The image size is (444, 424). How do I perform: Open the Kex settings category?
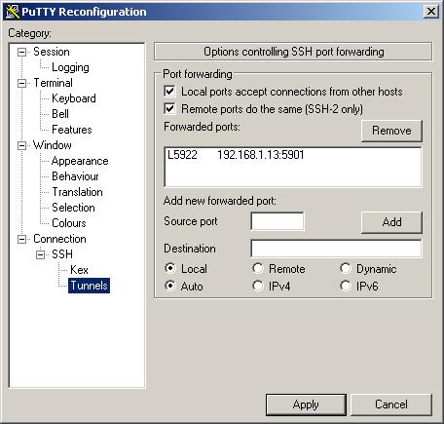(79, 270)
